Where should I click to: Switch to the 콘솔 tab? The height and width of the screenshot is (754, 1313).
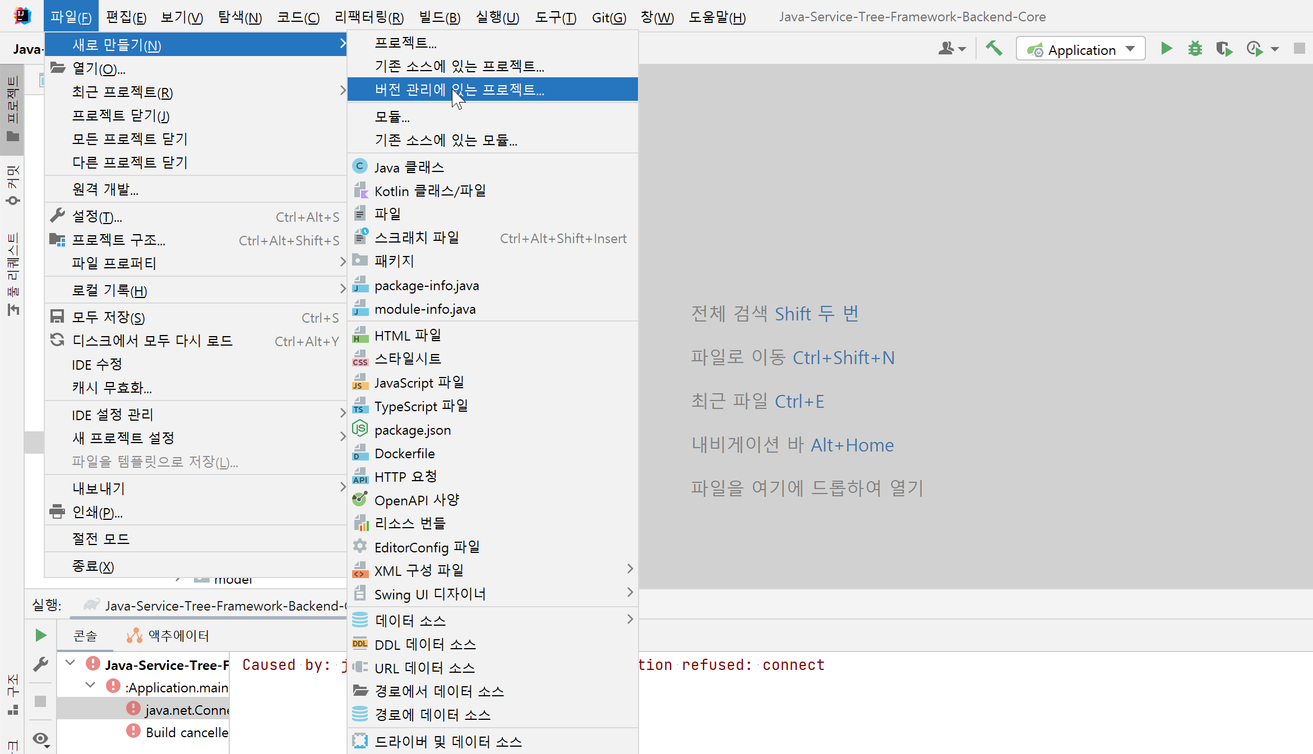85,636
